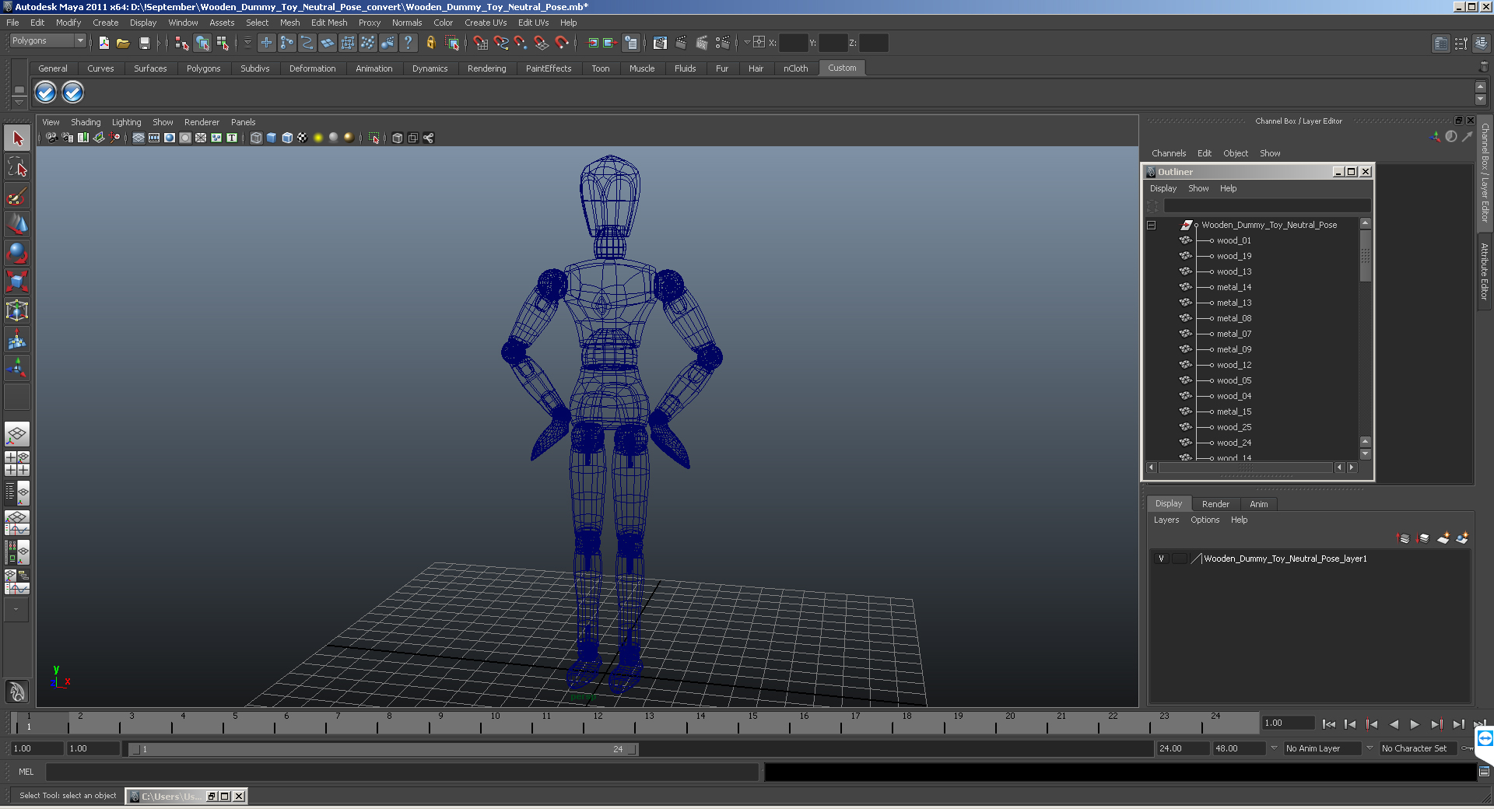Open the Attribute Editor side tab
Viewport: 1494px width, 809px height.
1485,270
